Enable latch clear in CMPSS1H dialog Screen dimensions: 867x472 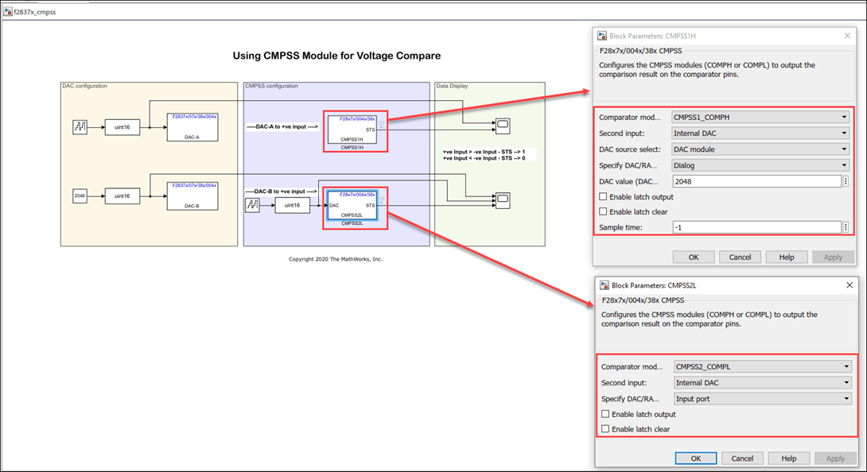click(x=604, y=212)
